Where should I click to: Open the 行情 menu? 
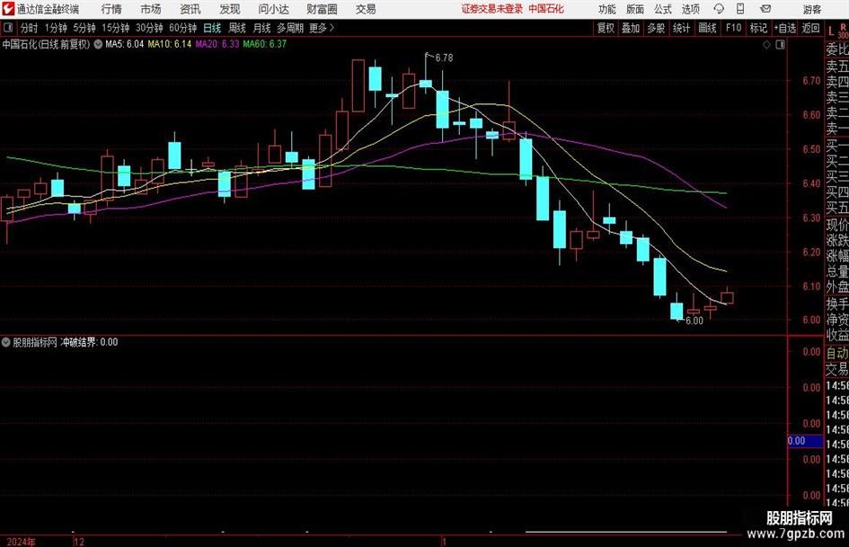click(111, 9)
